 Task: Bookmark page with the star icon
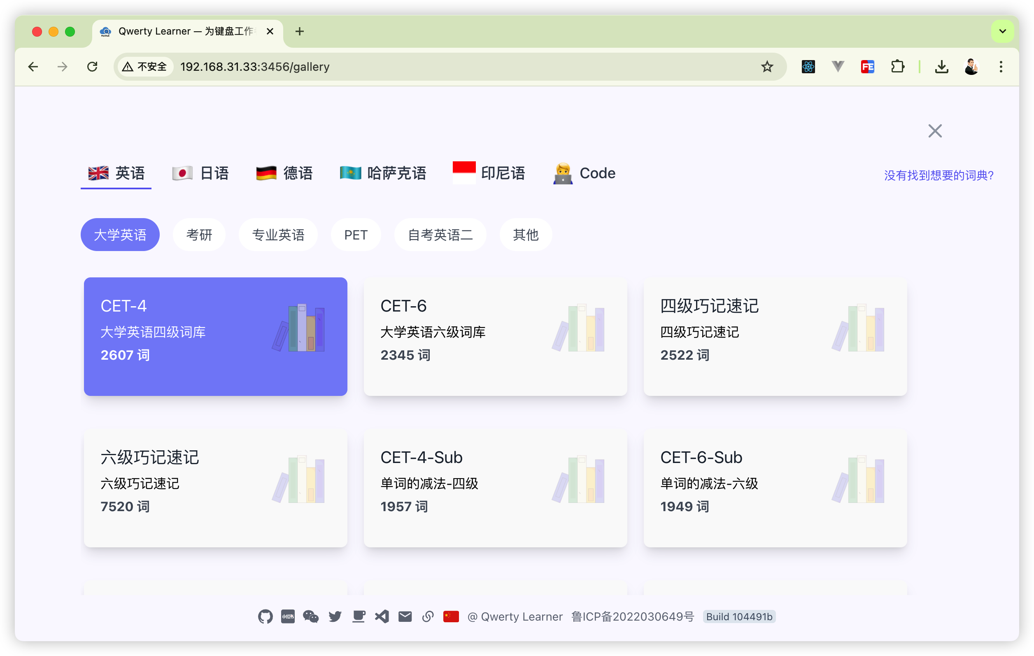pos(767,67)
